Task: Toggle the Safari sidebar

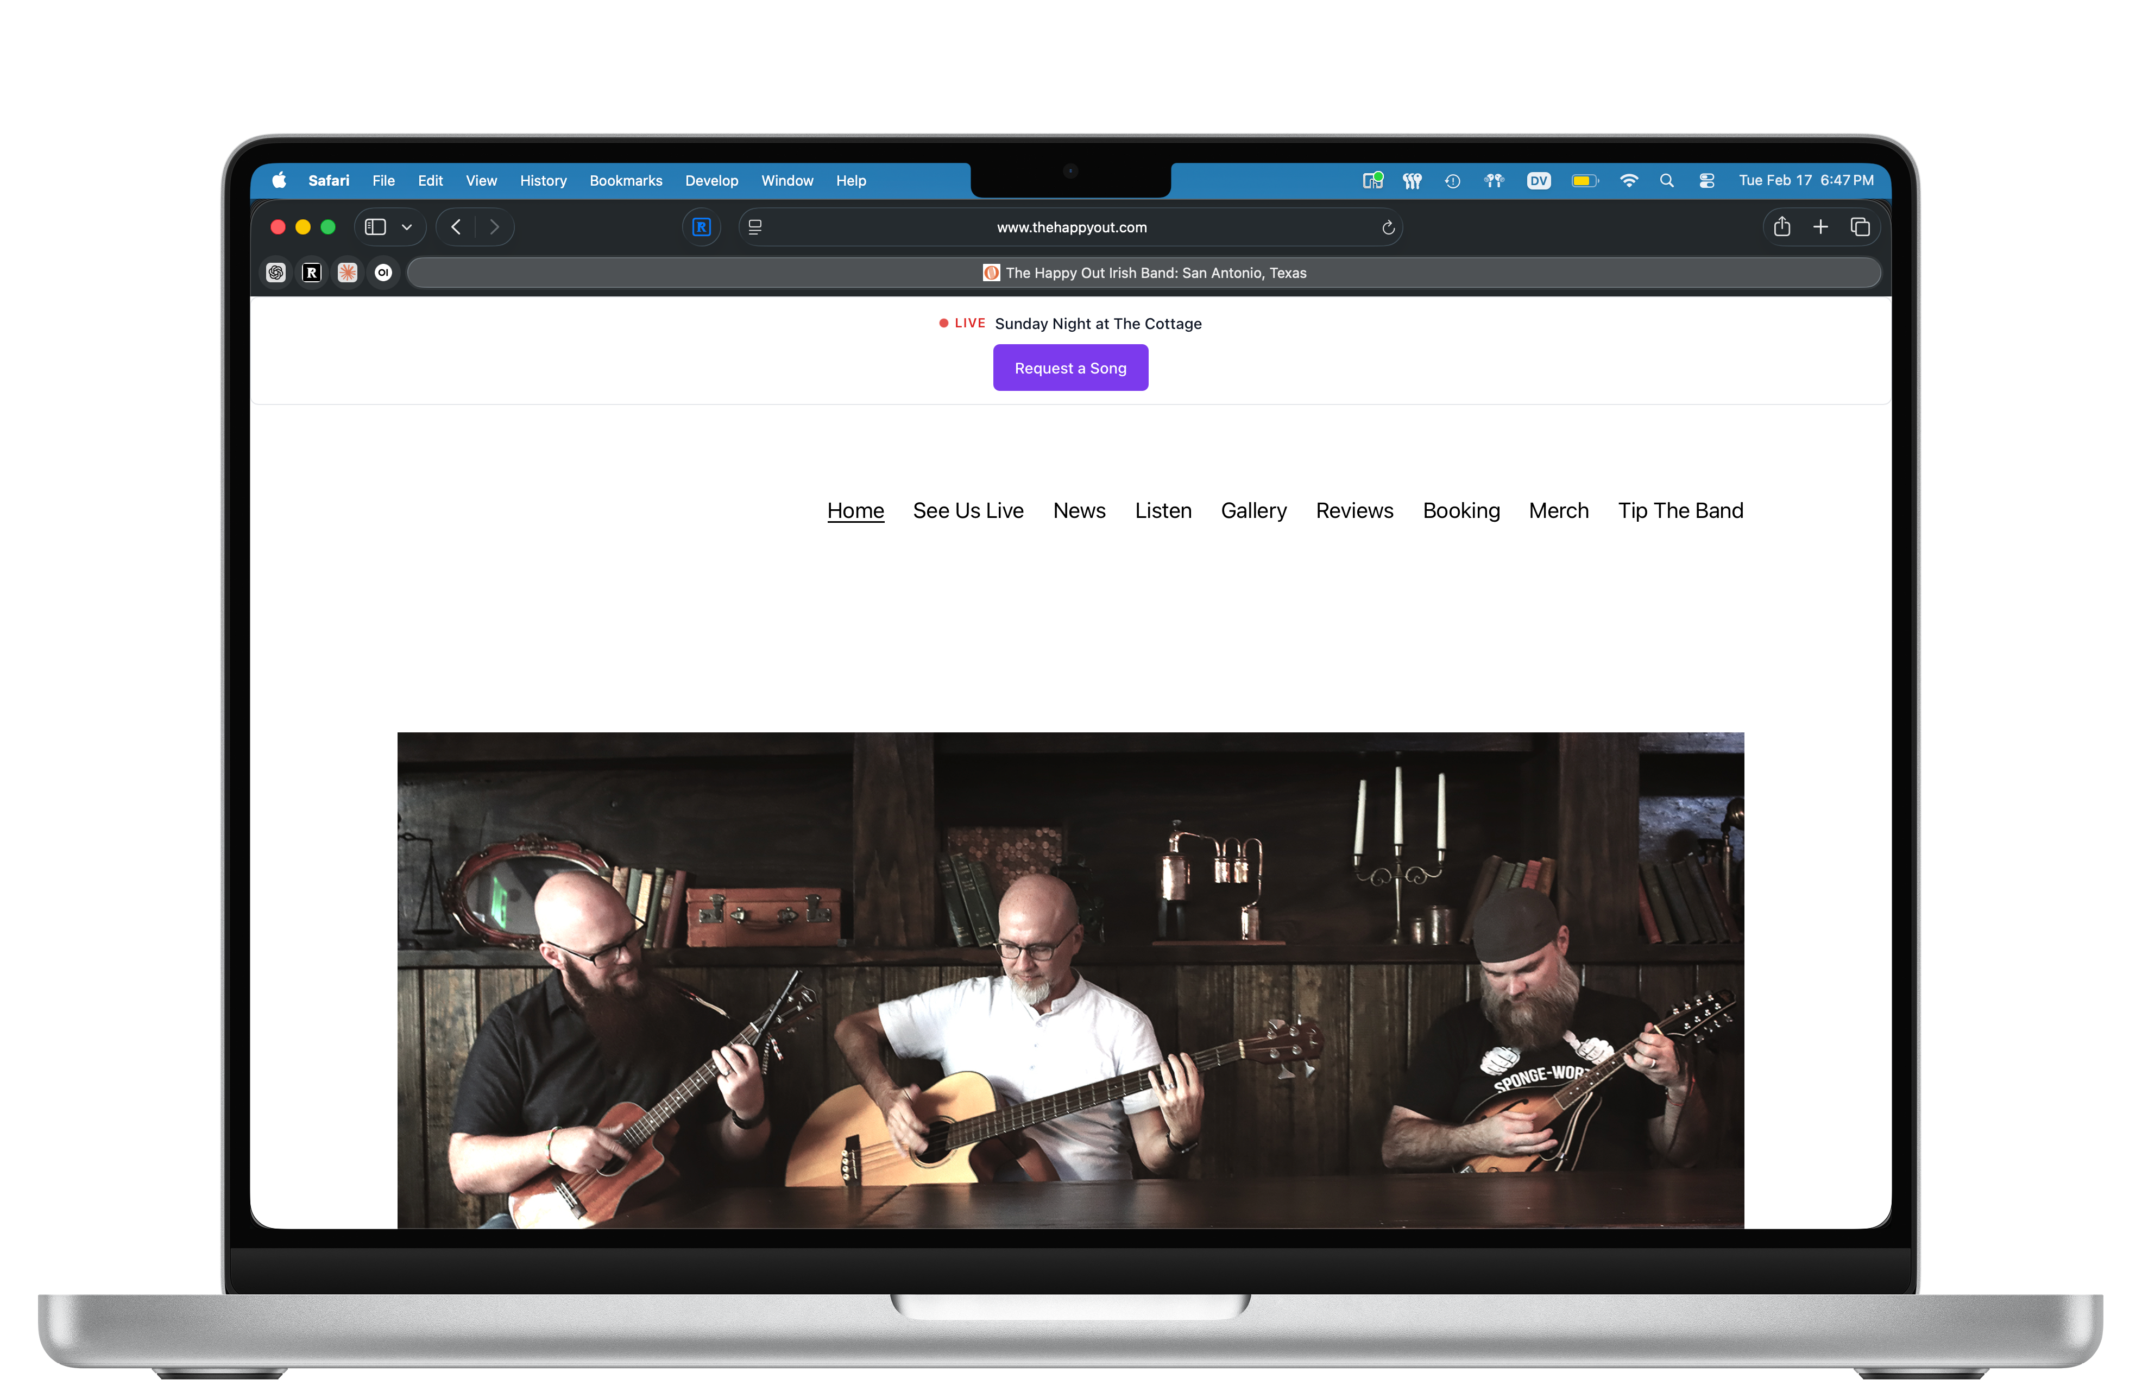Action: tap(375, 227)
